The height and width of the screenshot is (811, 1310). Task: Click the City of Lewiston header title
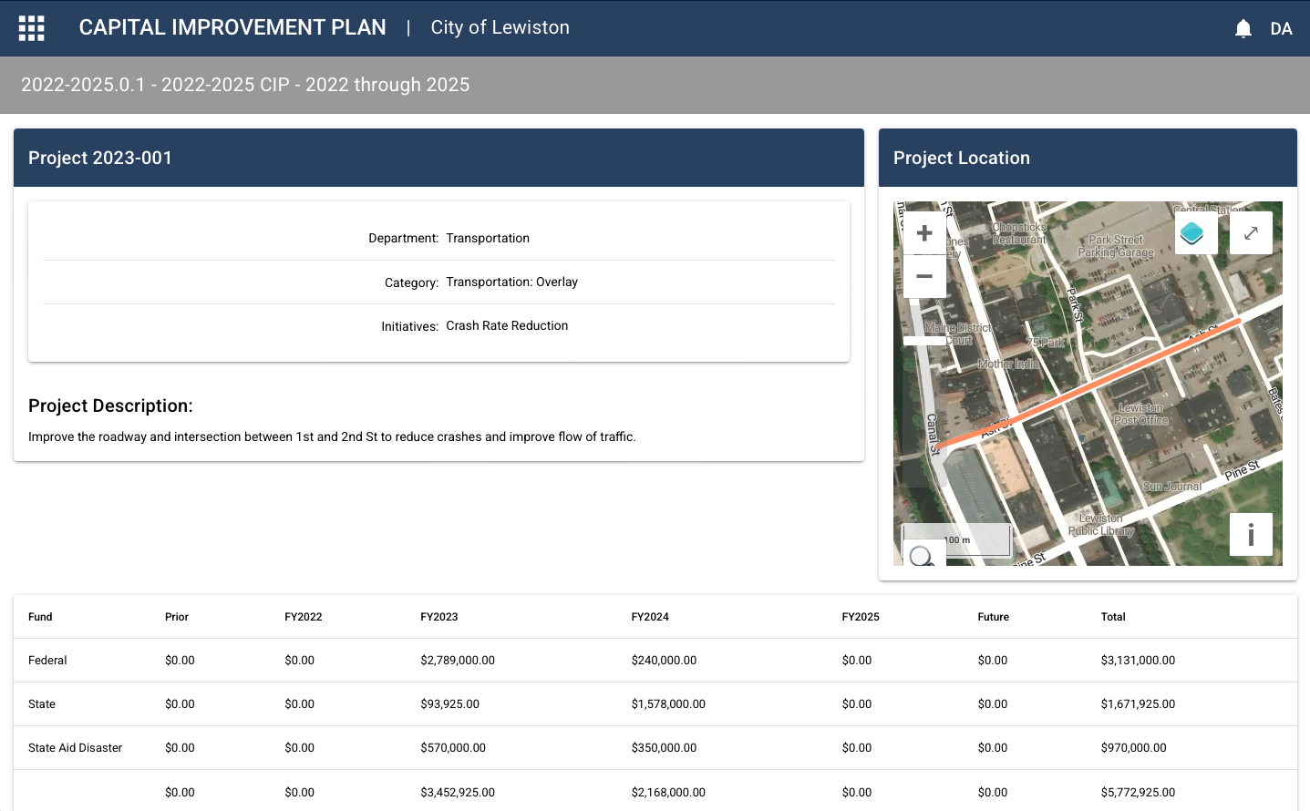(x=500, y=27)
